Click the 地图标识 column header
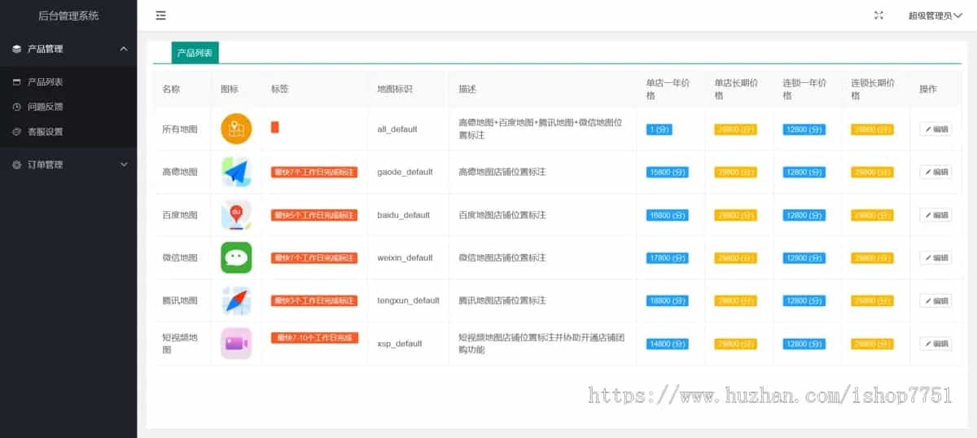The image size is (977, 438). pyautogui.click(x=395, y=89)
